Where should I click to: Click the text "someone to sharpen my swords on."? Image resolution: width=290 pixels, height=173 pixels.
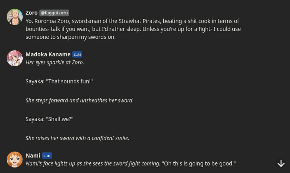(x=71, y=37)
